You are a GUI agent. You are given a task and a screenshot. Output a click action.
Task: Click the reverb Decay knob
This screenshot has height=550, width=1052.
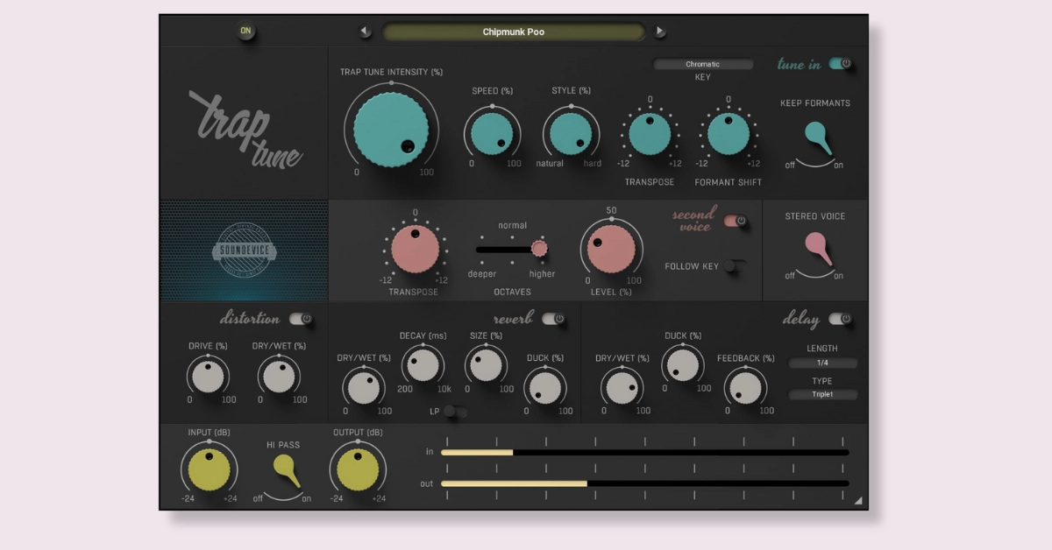tap(423, 366)
